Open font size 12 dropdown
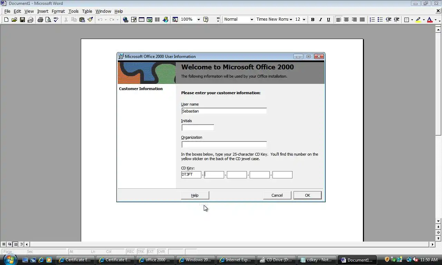The image size is (442, 265). point(304,20)
